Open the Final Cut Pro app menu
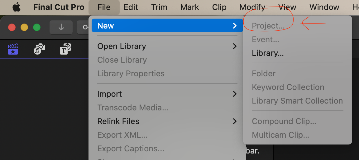The height and width of the screenshot is (160, 359). click(x=59, y=7)
